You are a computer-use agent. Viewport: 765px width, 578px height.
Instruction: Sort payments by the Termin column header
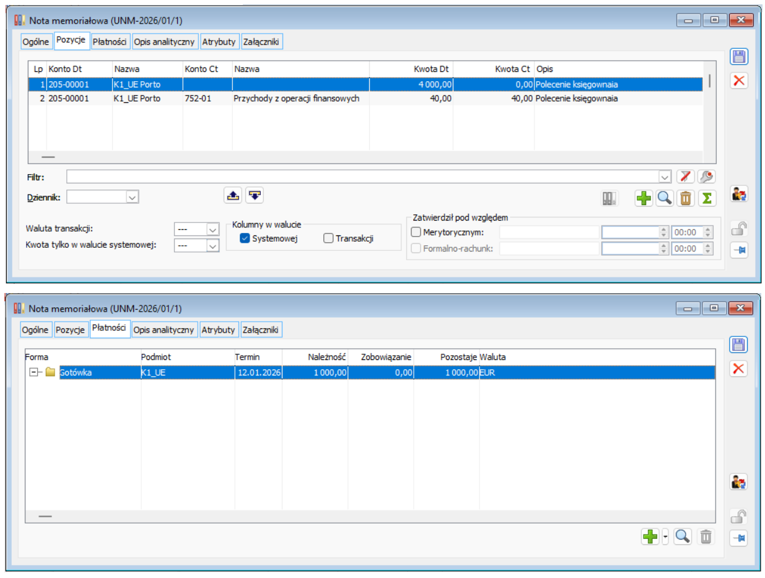(258, 357)
